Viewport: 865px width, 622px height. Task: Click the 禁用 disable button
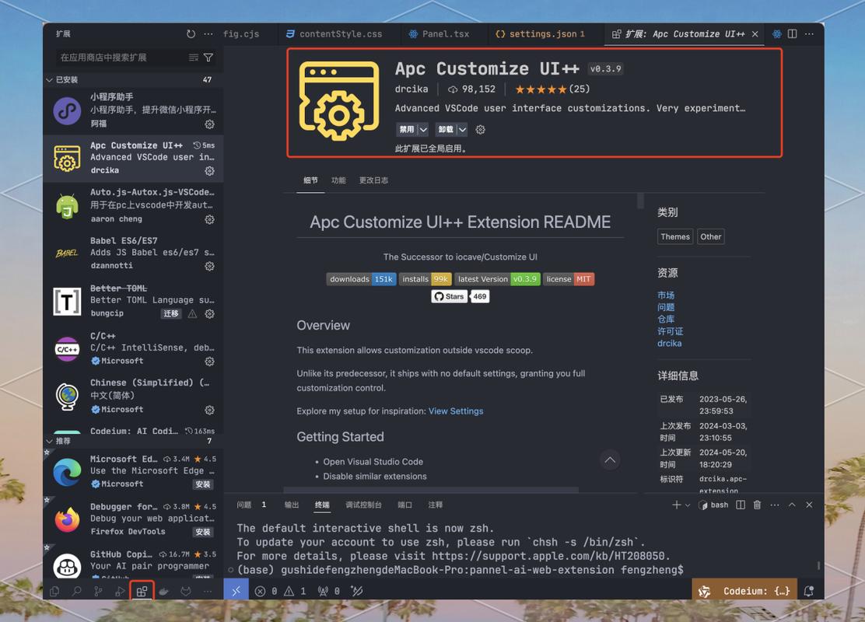click(407, 130)
